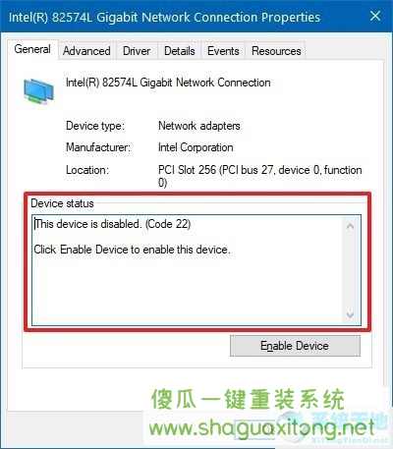This screenshot has width=393, height=449.
Task: Click the device name heading beside icon
Action: pos(168,83)
